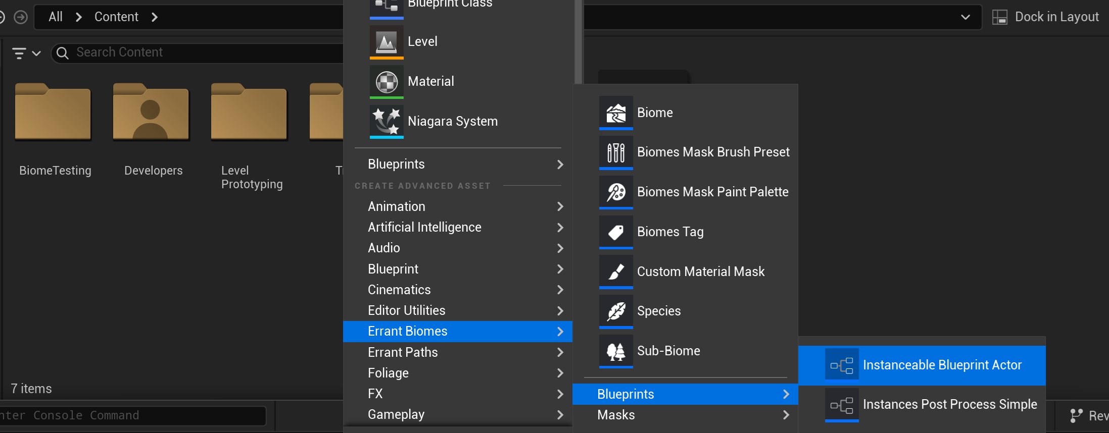This screenshot has height=433, width=1109.
Task: Choose Instances Post Process Simple
Action: pyautogui.click(x=949, y=404)
